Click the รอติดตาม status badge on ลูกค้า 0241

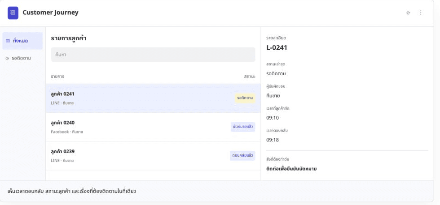[x=245, y=98]
